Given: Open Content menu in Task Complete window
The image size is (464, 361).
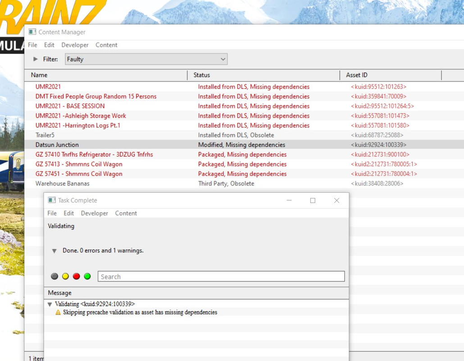Looking at the screenshot, I should pyautogui.click(x=126, y=213).
